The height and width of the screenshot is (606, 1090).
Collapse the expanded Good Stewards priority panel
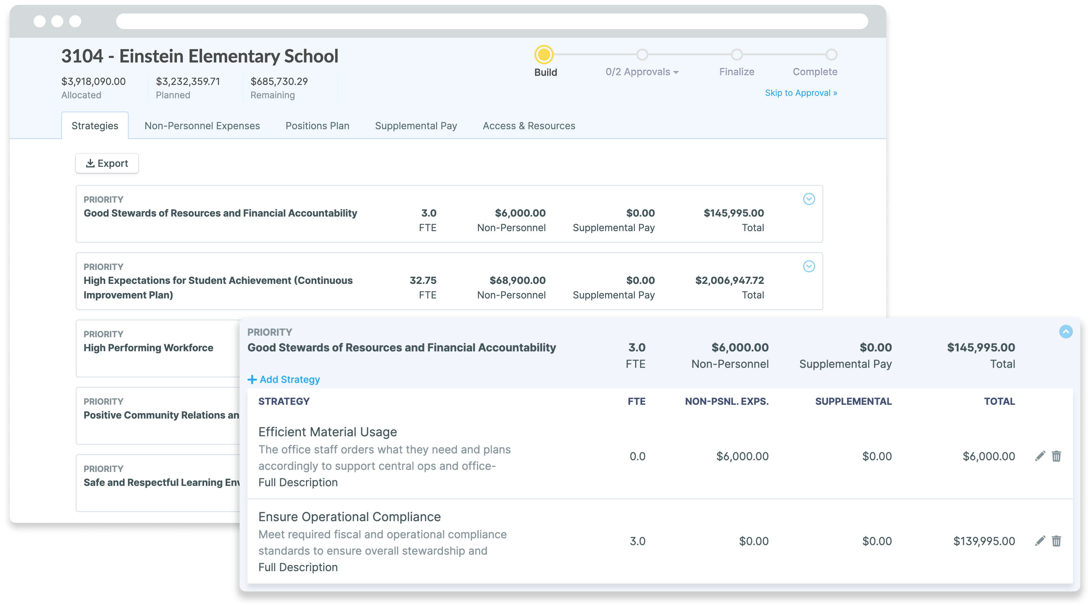1065,331
